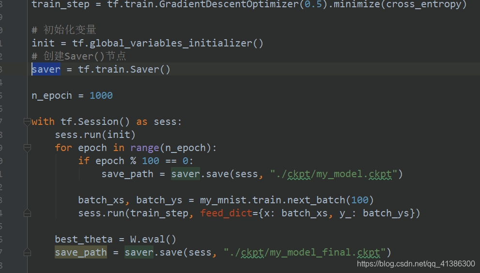Collapse the 'with tf.Session()' code block fold marker
The height and width of the screenshot is (273, 480).
pyautogui.click(x=27, y=122)
